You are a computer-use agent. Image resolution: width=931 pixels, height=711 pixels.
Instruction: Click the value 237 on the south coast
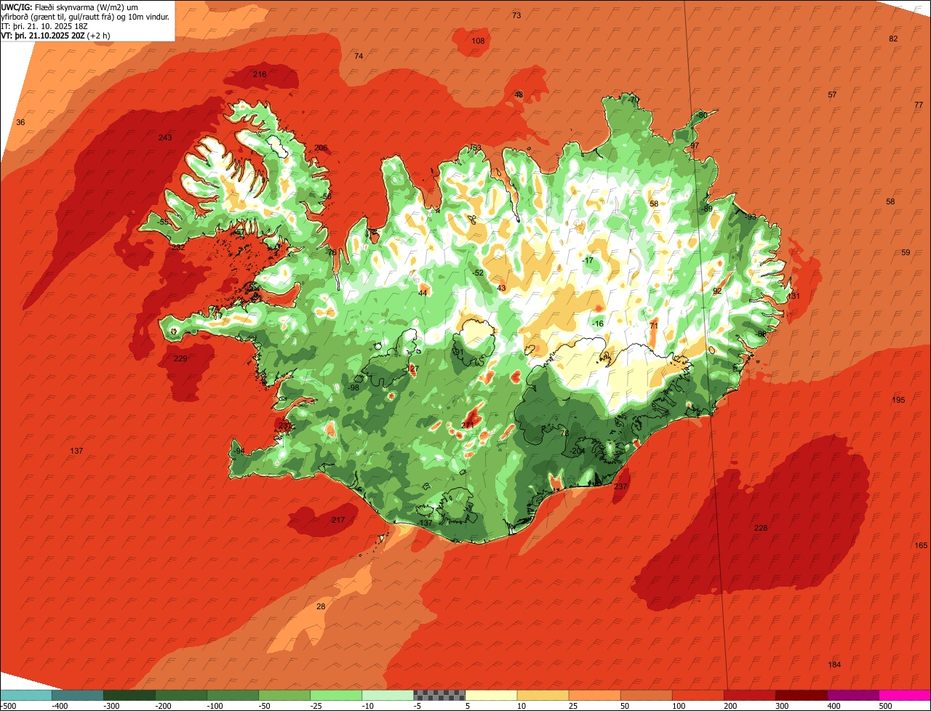[620, 487]
